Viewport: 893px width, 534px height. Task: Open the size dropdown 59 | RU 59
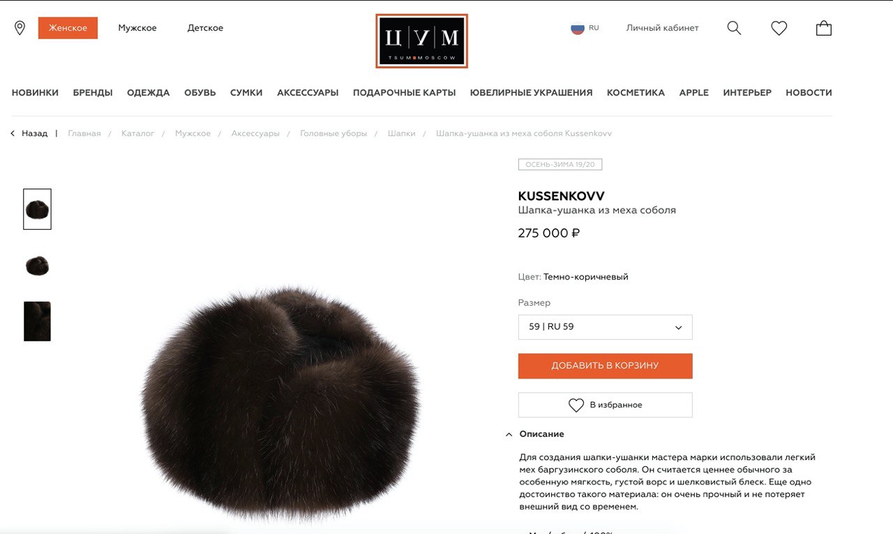[x=605, y=327]
